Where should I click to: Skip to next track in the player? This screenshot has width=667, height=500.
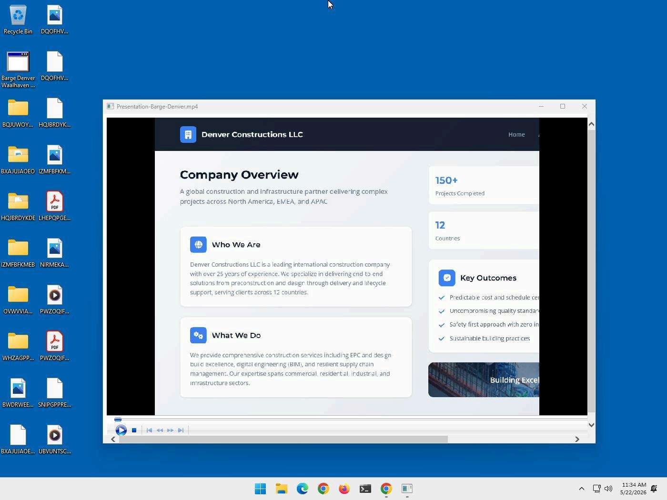(x=181, y=430)
